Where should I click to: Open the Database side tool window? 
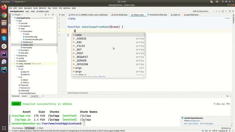click(x=234, y=19)
